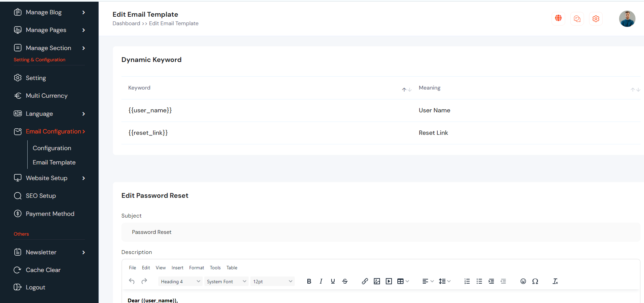Open the Heading 4 block format dropdown

point(180,282)
